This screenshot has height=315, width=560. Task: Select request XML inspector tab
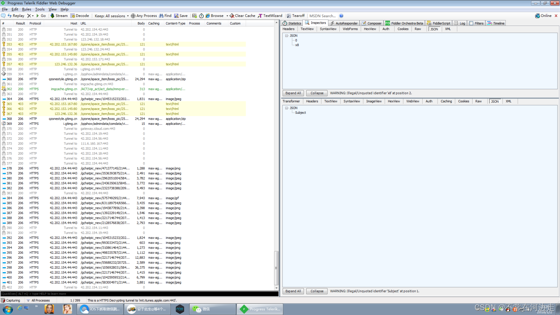click(448, 29)
